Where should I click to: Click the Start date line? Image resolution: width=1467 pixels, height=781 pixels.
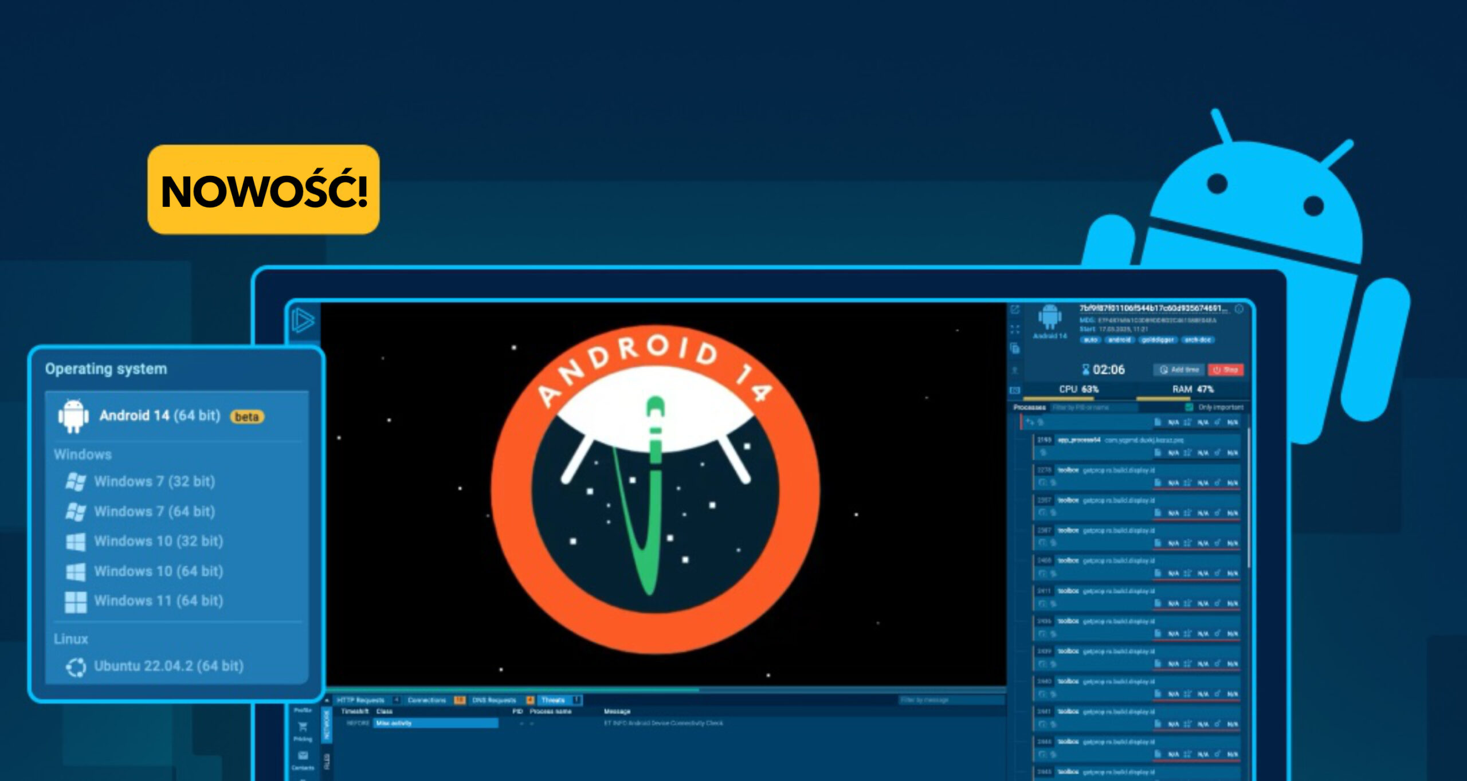(x=1113, y=329)
